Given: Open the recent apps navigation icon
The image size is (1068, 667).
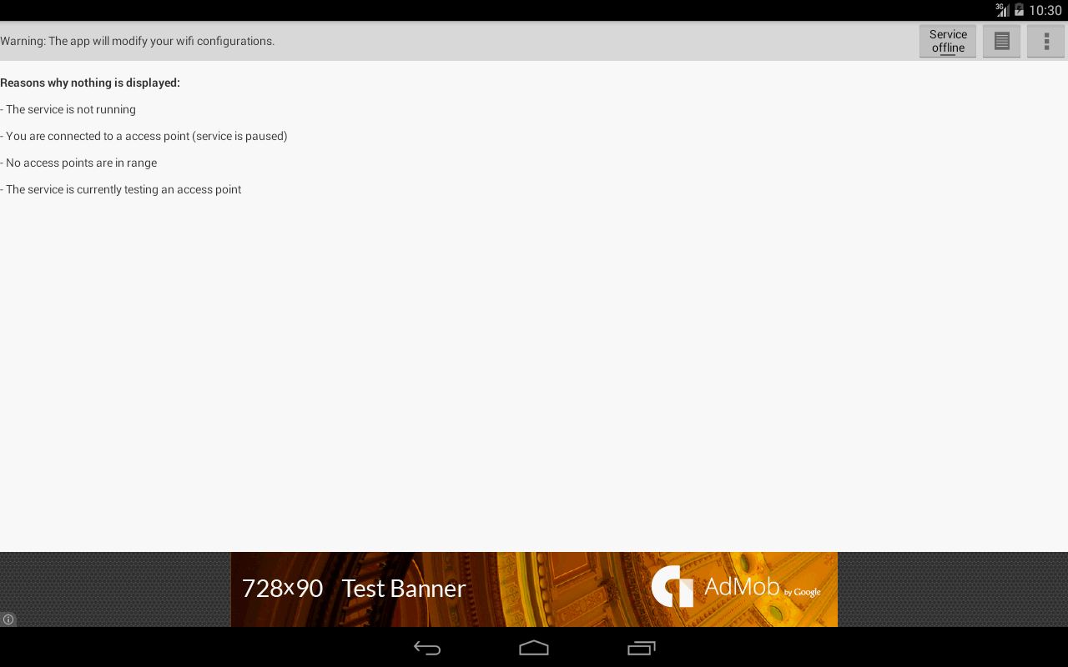Looking at the screenshot, I should click(x=641, y=648).
